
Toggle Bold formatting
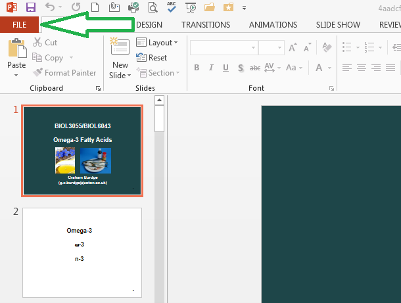196,68
